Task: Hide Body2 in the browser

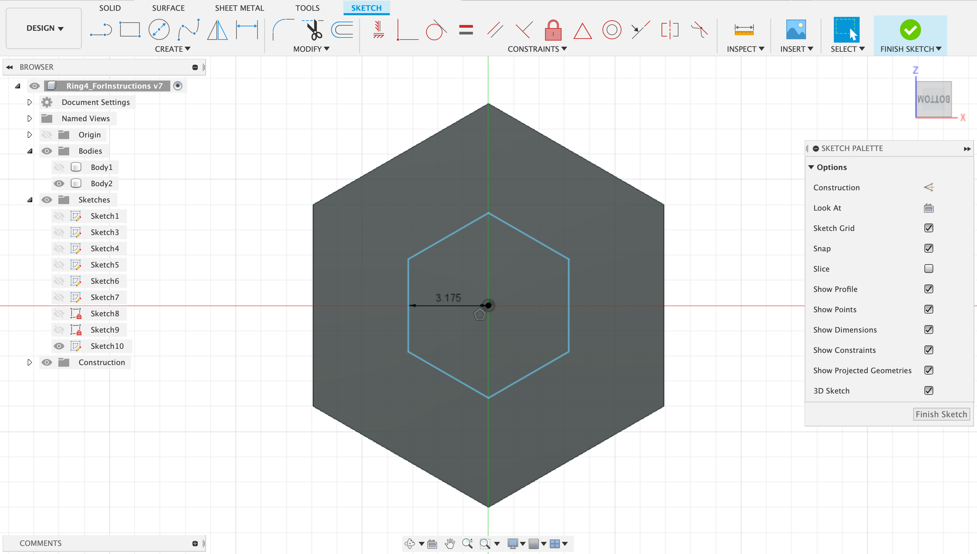Action: pos(59,183)
